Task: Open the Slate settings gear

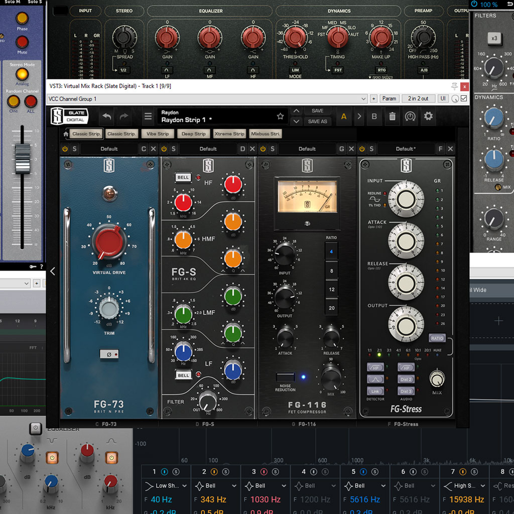Action: point(428,116)
